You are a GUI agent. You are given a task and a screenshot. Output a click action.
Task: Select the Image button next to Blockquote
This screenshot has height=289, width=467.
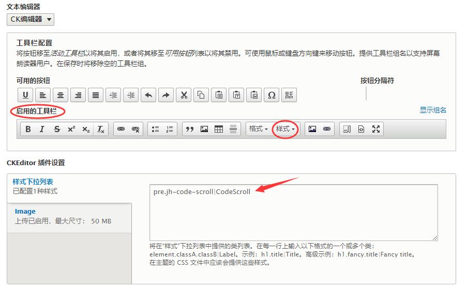pyautogui.click(x=204, y=129)
